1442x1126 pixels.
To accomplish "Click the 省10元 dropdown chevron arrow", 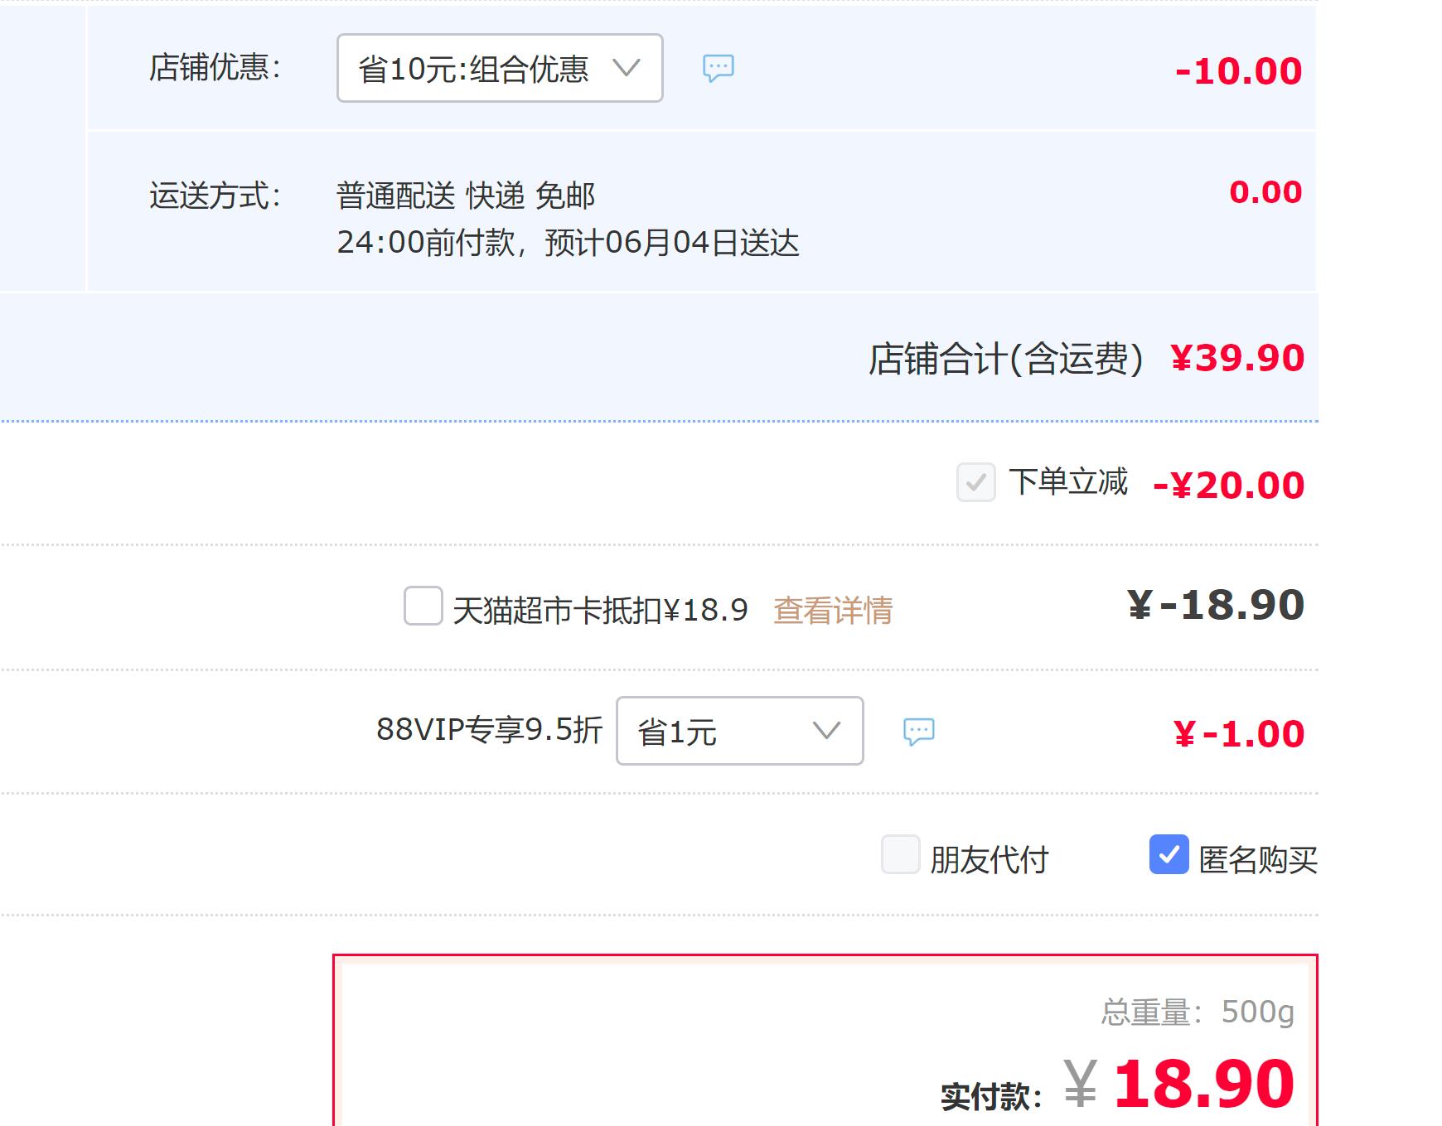I will click(627, 67).
